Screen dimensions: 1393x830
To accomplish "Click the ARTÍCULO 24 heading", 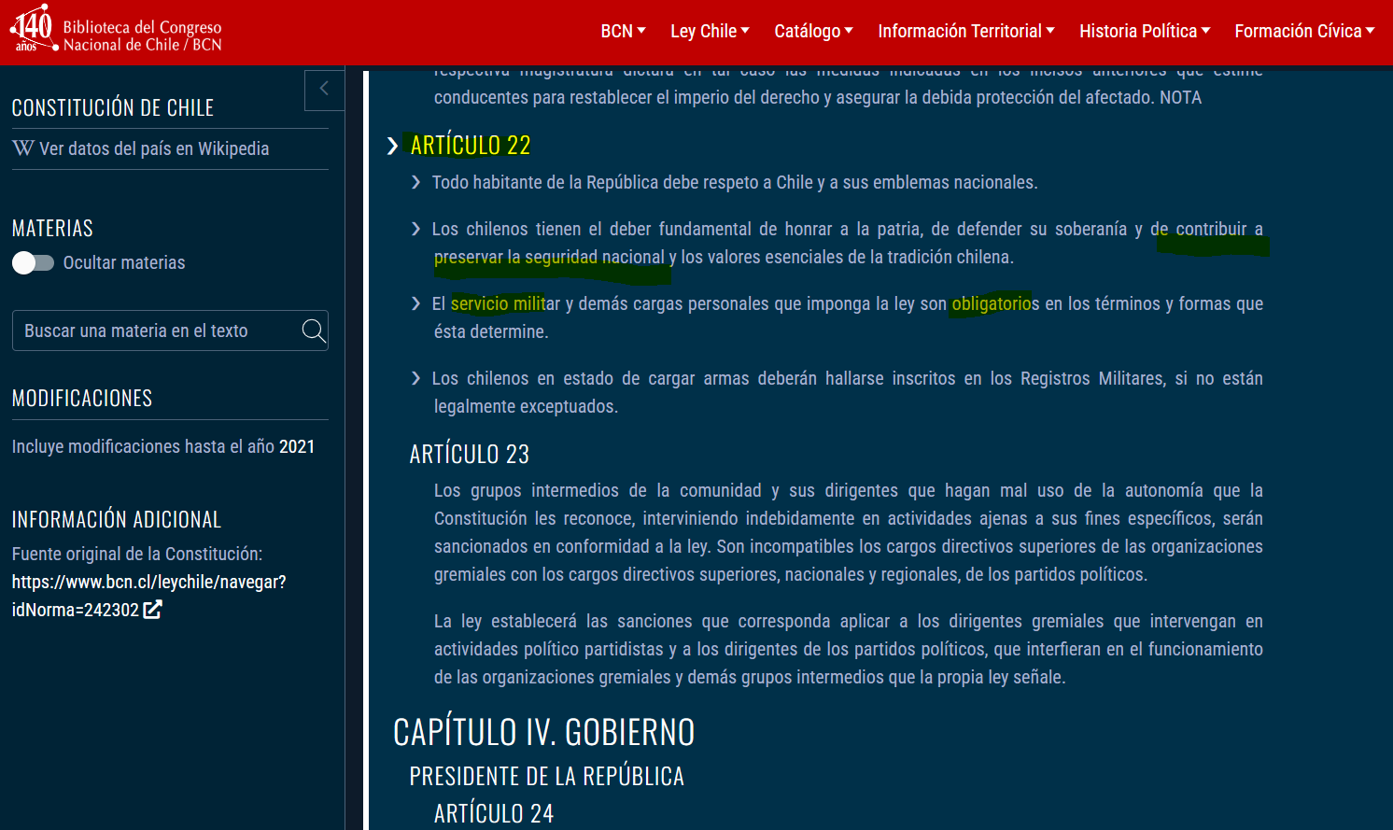I will (x=494, y=814).
